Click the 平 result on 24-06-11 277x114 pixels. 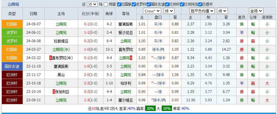[x=242, y=33]
